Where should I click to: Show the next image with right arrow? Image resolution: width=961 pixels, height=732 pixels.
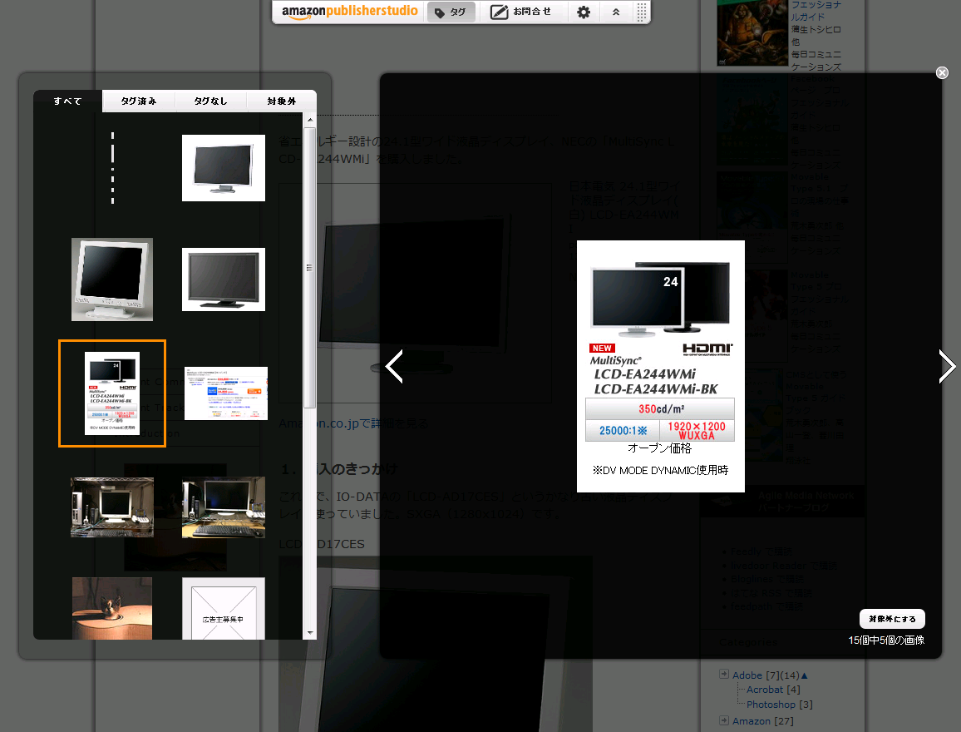947,367
